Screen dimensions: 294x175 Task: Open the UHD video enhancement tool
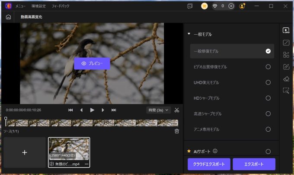point(286,30)
